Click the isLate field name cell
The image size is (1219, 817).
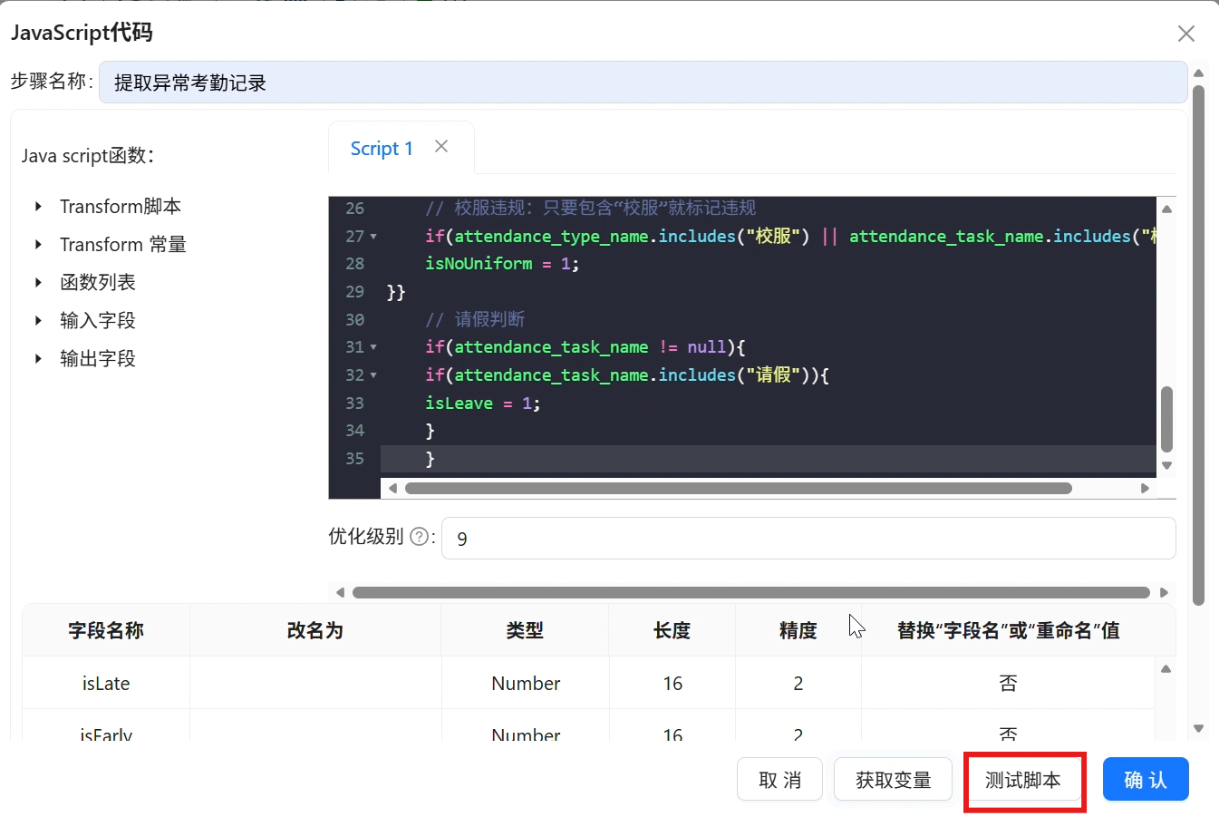click(x=106, y=683)
